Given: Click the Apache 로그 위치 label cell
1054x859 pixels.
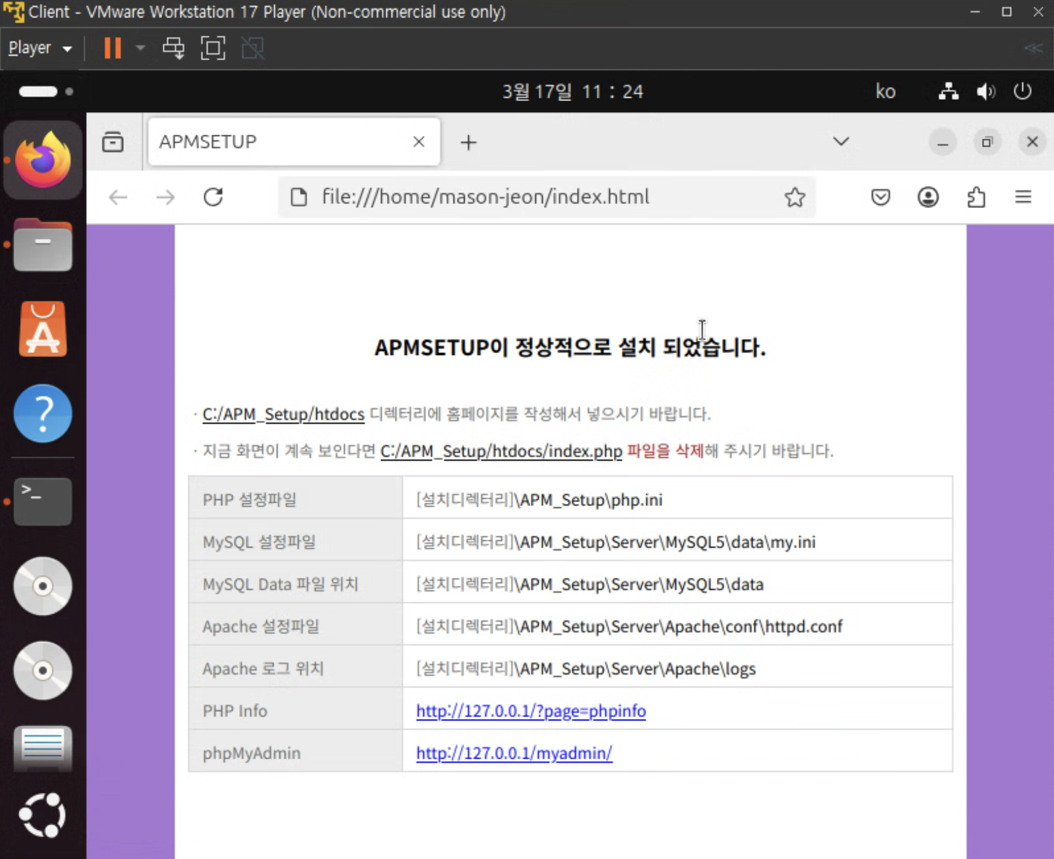Looking at the screenshot, I should tap(296, 666).
